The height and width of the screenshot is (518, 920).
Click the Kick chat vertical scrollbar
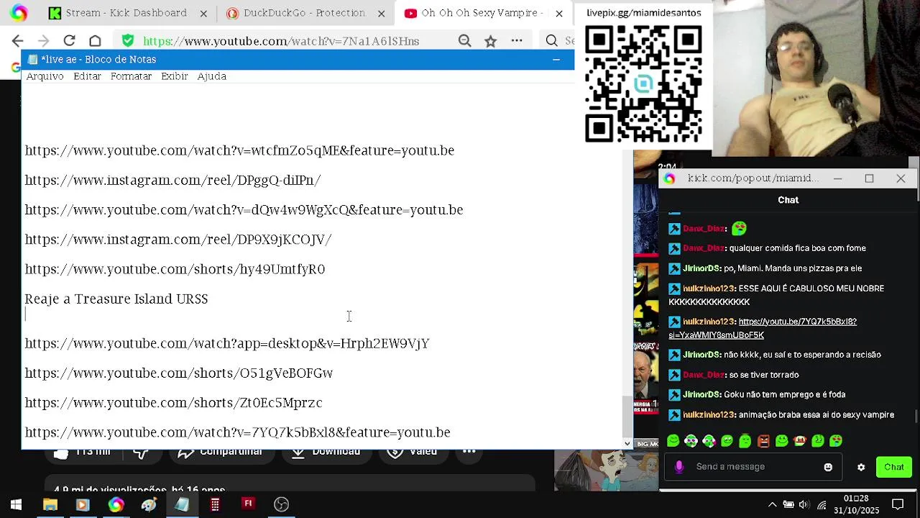tap(916, 416)
